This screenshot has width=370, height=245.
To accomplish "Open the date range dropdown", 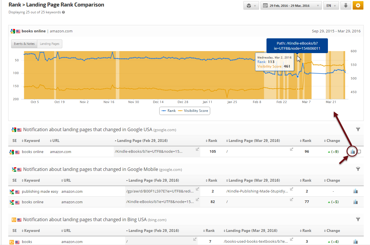I will coord(291,5).
